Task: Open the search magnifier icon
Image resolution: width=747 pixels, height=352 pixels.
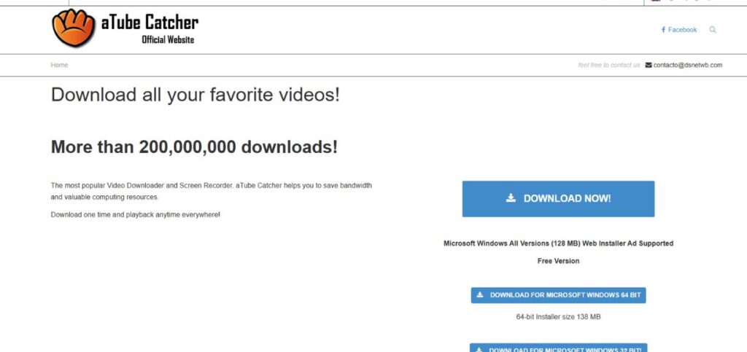Action: [x=713, y=29]
